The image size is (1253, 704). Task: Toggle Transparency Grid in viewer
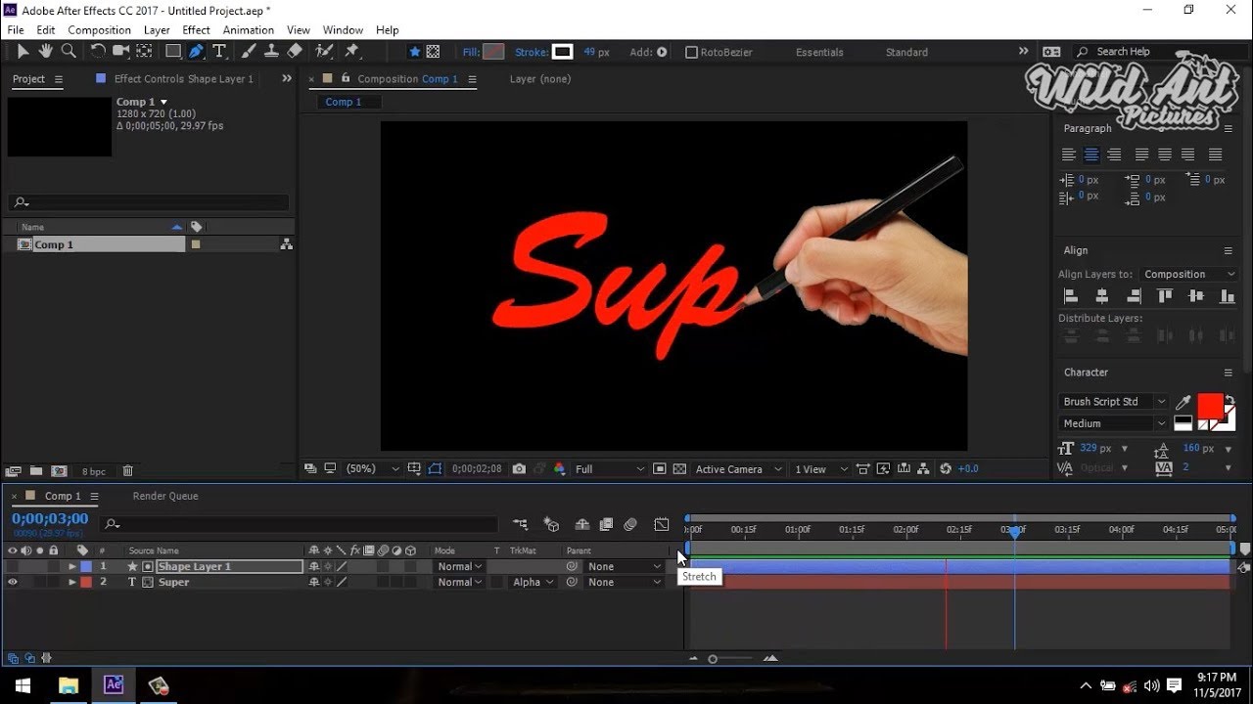click(679, 469)
